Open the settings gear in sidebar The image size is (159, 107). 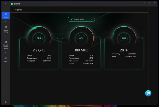click(6, 102)
